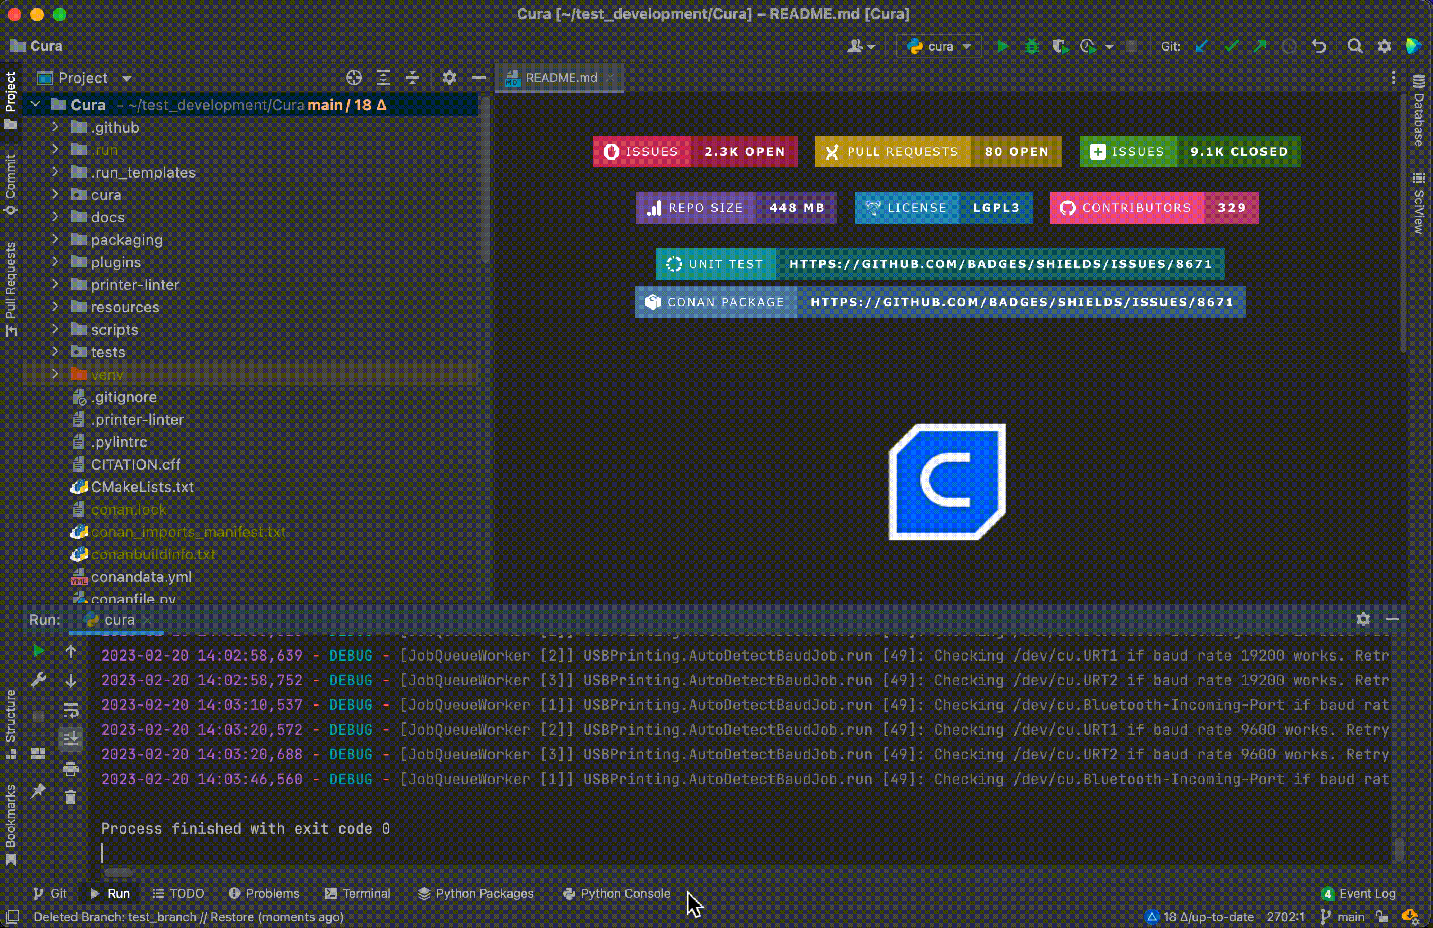Clear all Run console output trash icon
1433x928 pixels.
[x=70, y=797]
